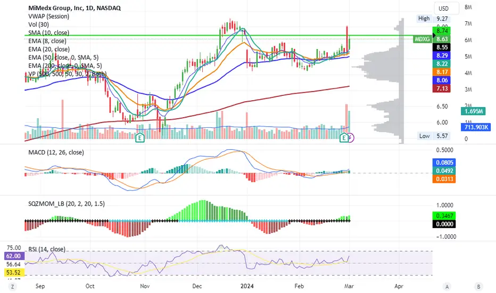
Task: Select the EMA (20, close) indicator label
Action: tap(49, 49)
